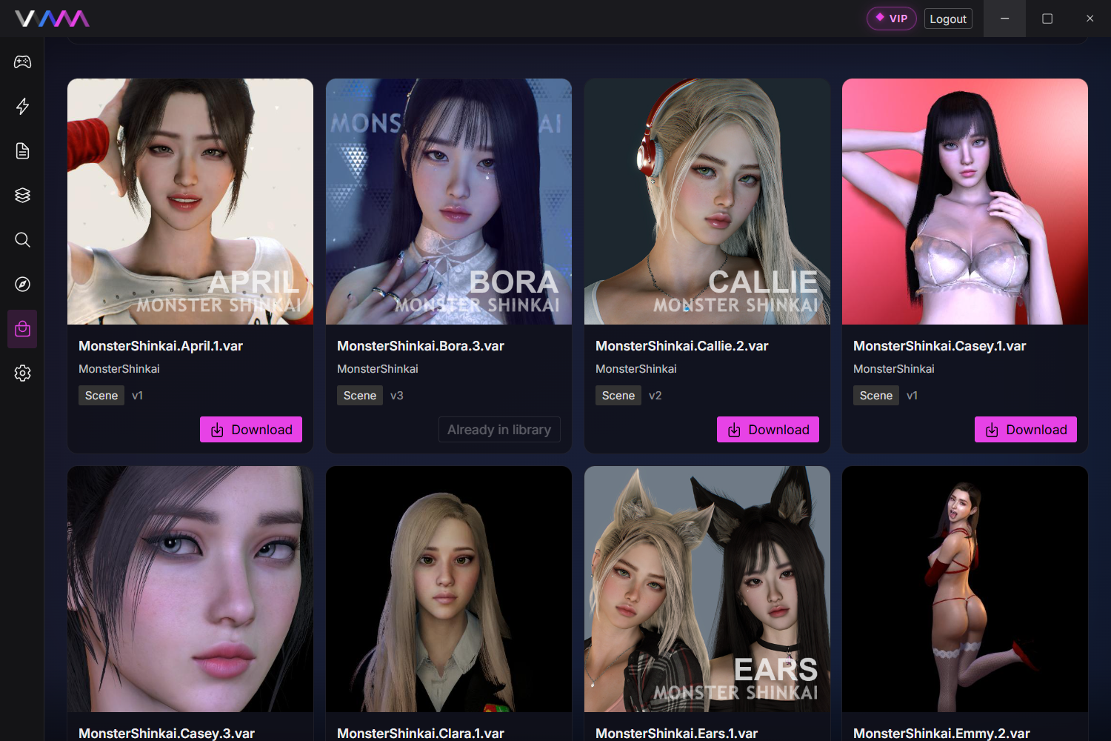Click the Logout button
Viewport: 1111px width, 741px height.
[x=948, y=19]
